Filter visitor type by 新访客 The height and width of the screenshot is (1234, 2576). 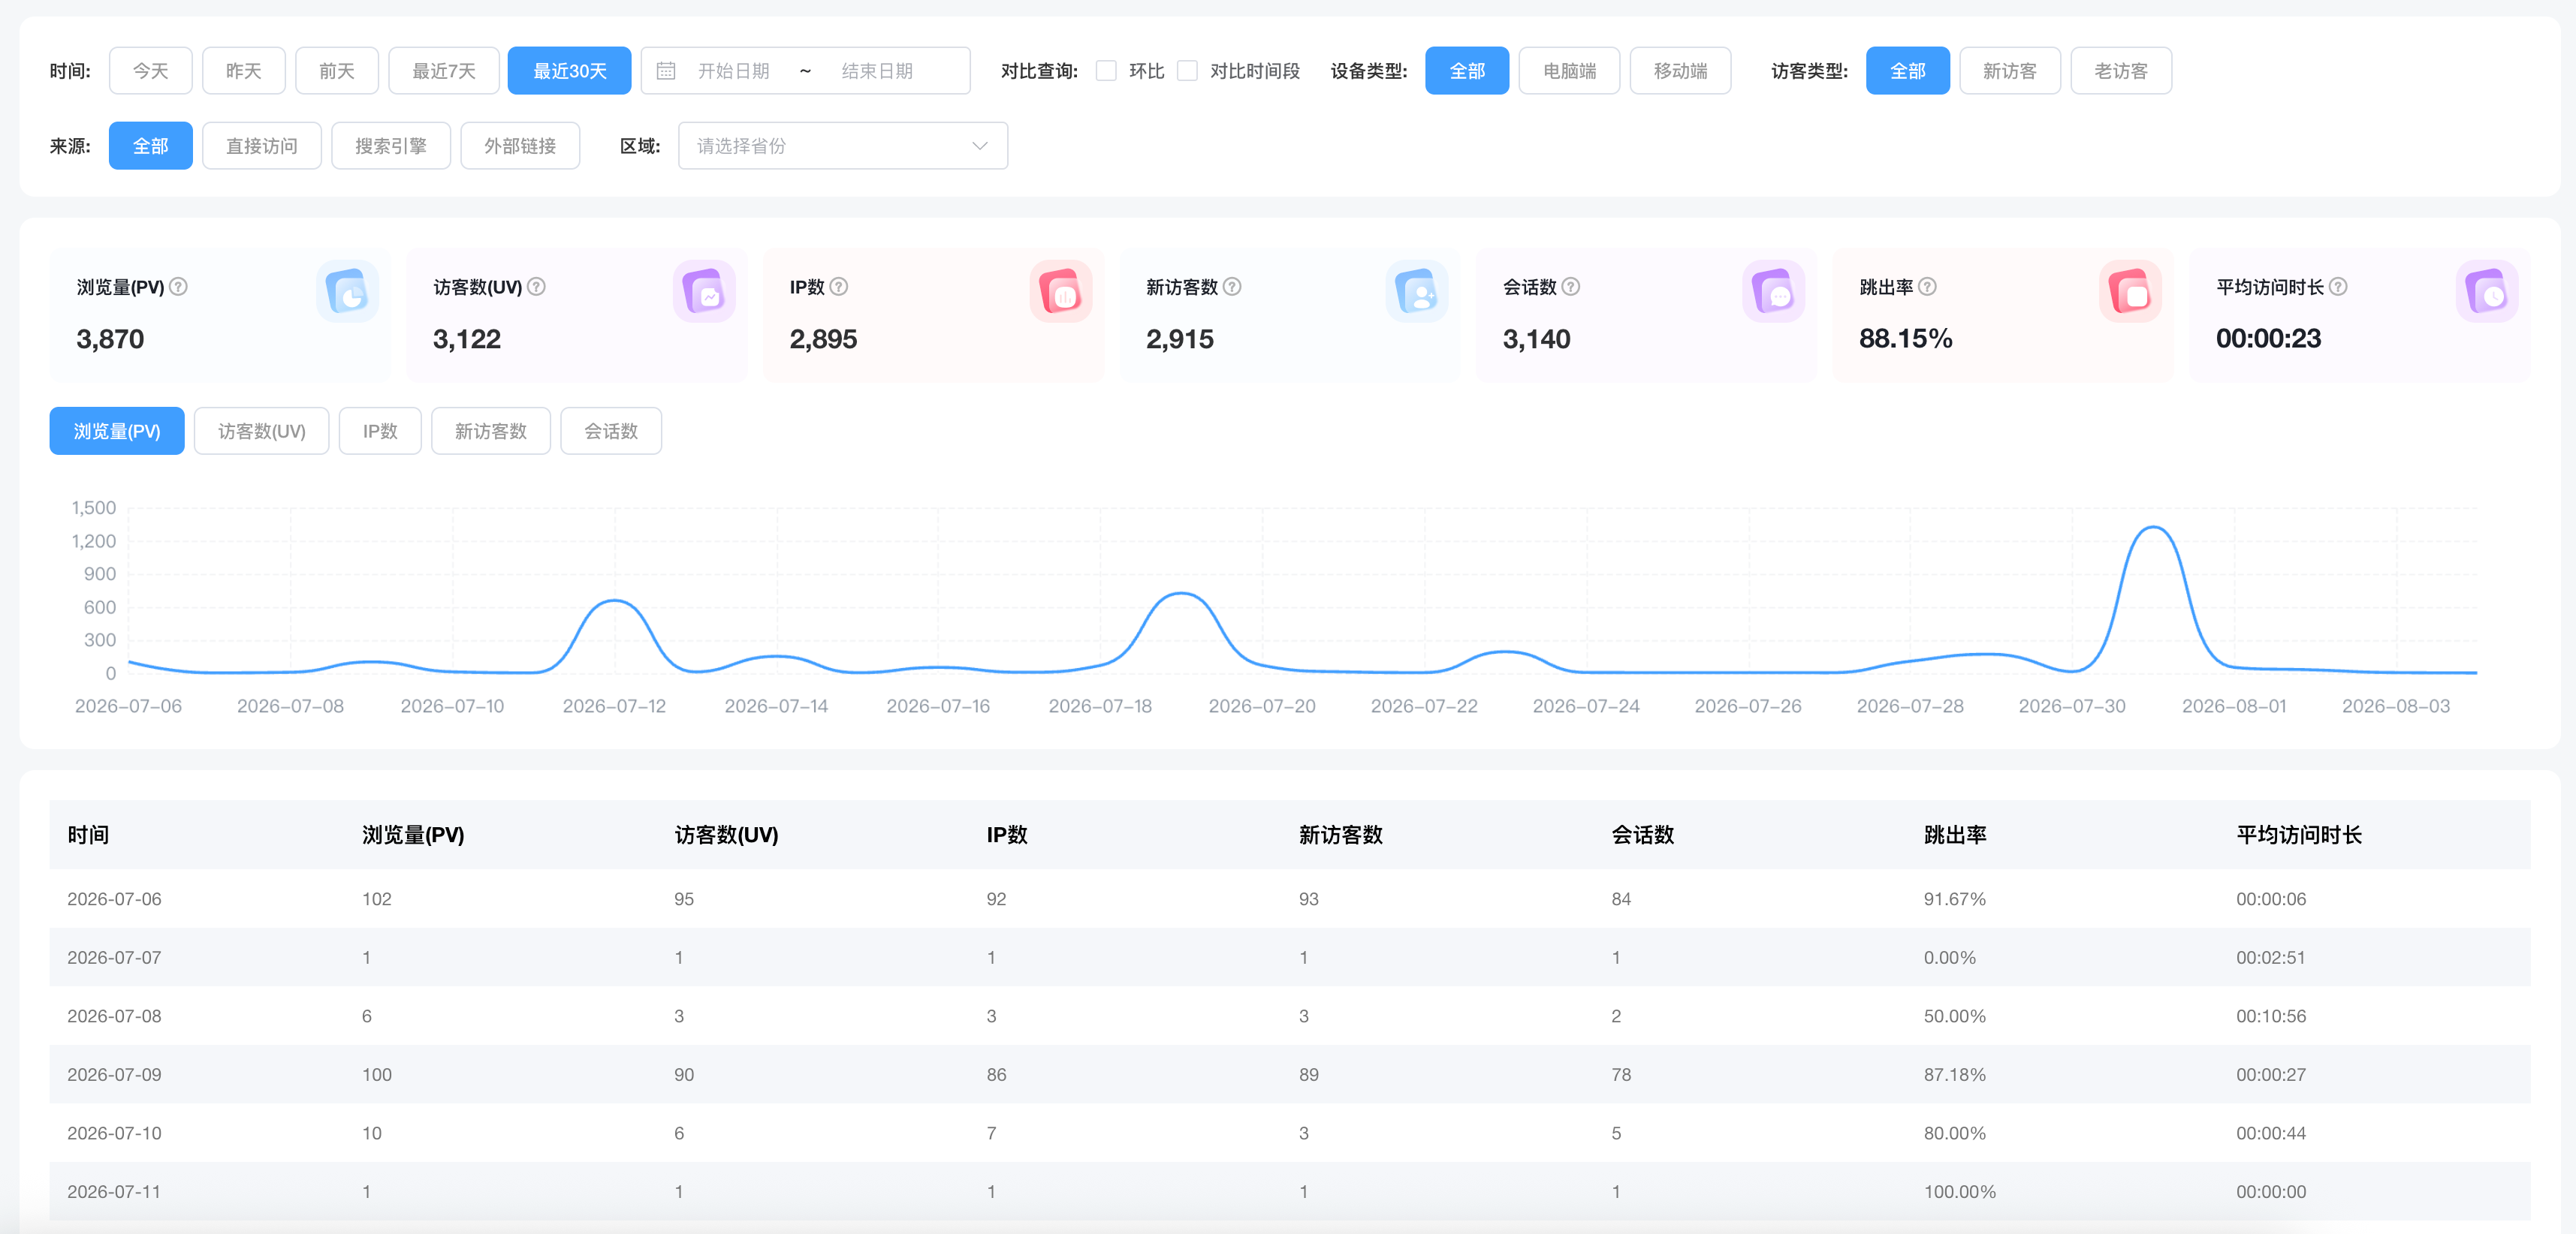(x=2010, y=71)
